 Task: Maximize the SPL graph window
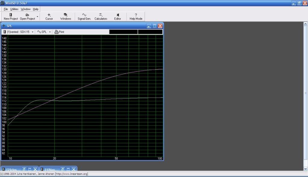tap(155, 26)
